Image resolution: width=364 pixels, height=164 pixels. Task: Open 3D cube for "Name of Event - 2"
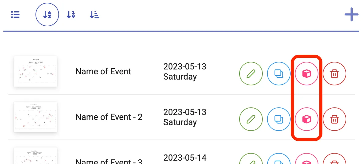(x=306, y=119)
